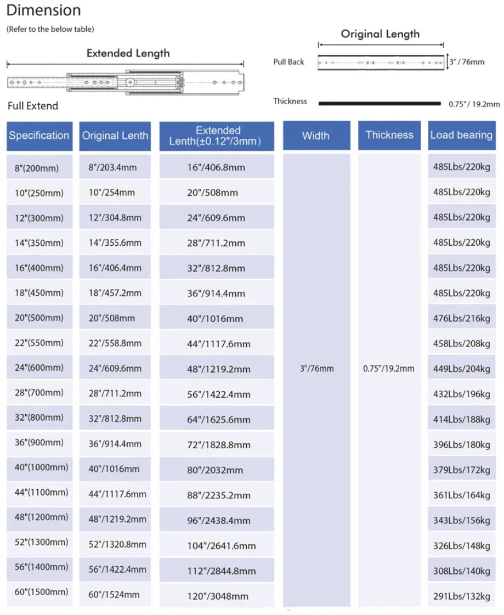Click the 476Lbs/216kg load bearing cell
This screenshot has width=504, height=615.
(462, 318)
